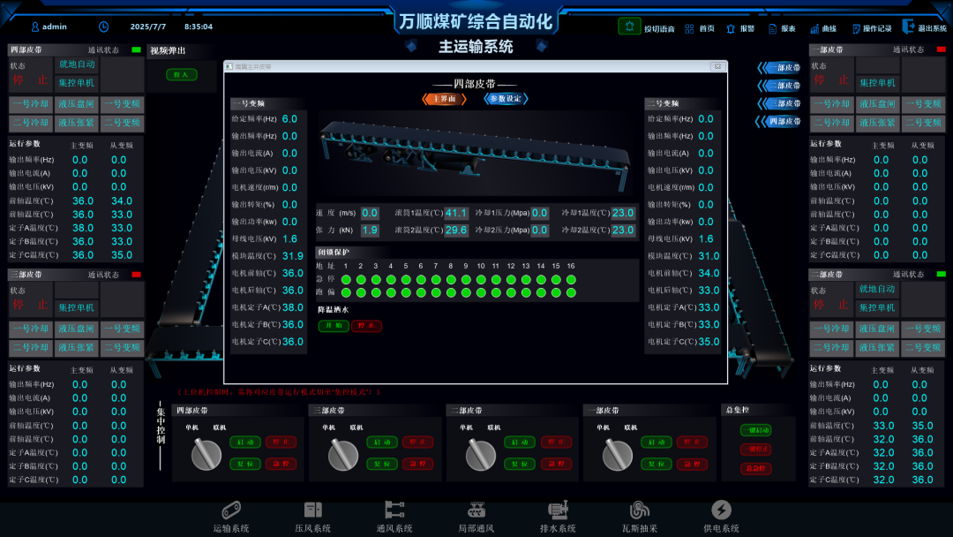Click 二号冷却 in right 二部皮带 panel
953x537 pixels.
click(831, 347)
